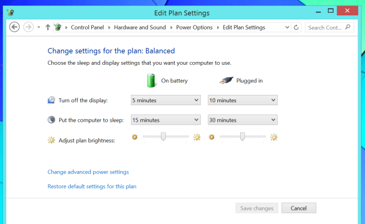Screen dimensions: 365x224
Task: Open Change advanced power settings link
Action: coord(88,172)
